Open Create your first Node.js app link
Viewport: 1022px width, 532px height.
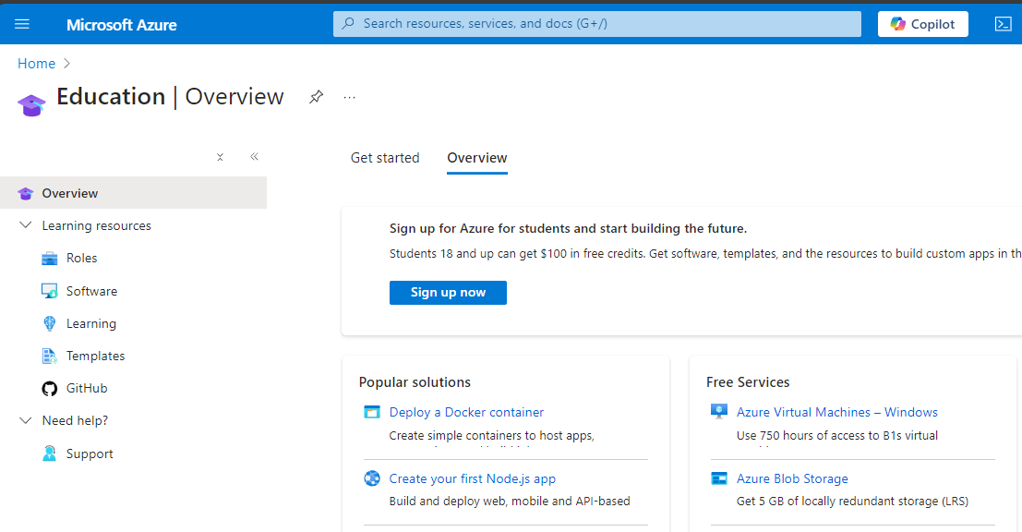pyautogui.click(x=473, y=478)
